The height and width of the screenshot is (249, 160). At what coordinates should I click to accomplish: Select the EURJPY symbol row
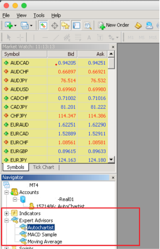coord(55,160)
